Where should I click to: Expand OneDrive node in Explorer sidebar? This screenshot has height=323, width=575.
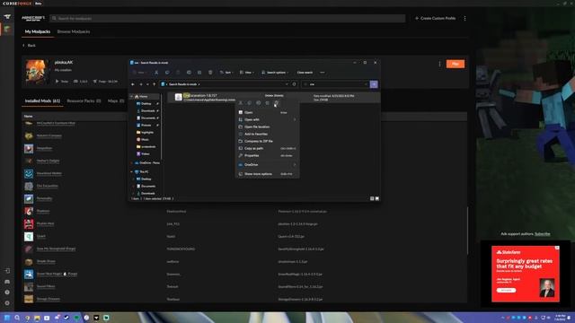pos(132,163)
